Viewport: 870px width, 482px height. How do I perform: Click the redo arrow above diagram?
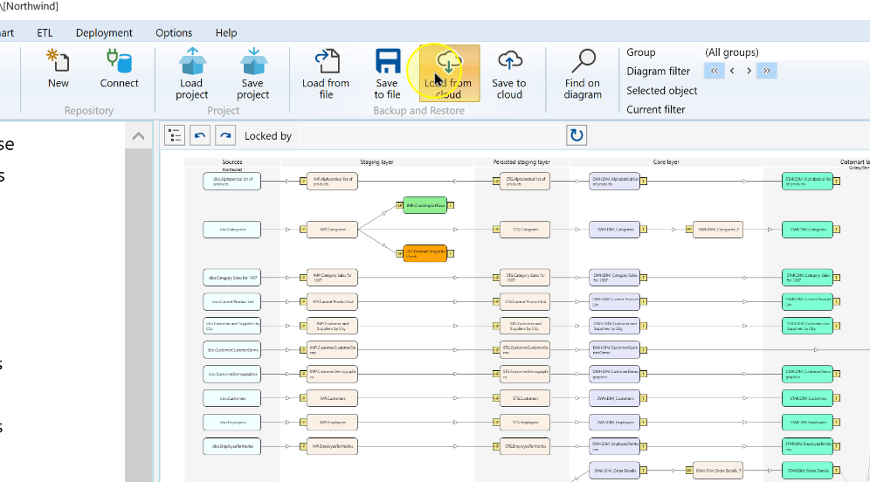click(x=226, y=135)
